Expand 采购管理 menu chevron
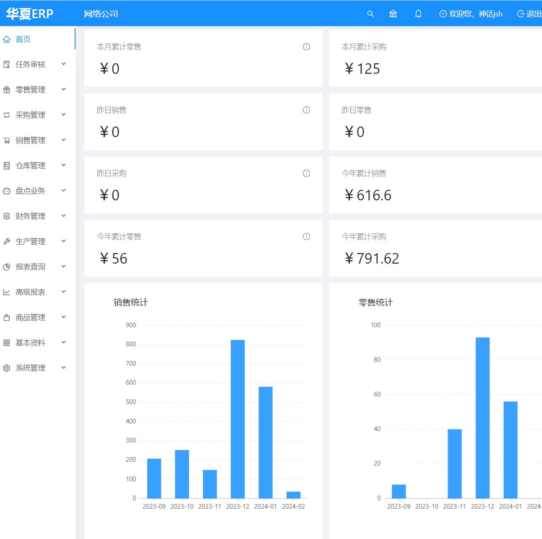Viewport: 542px width, 539px height. click(x=64, y=115)
